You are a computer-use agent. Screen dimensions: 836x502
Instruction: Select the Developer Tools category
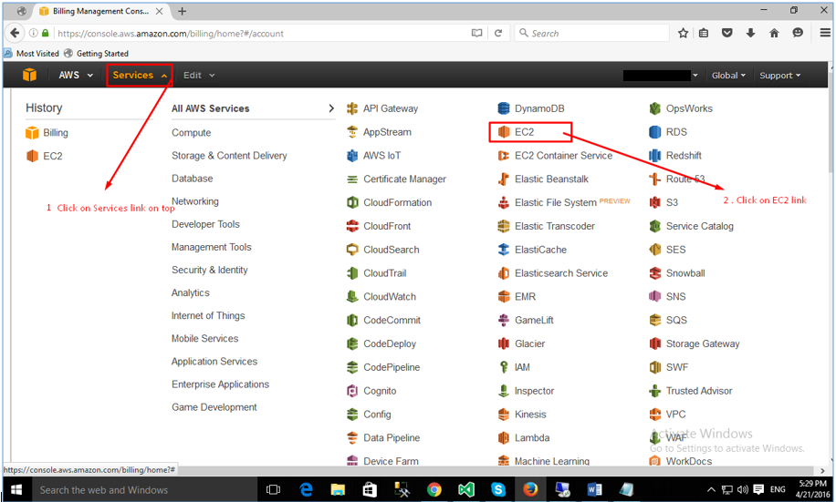pos(205,224)
